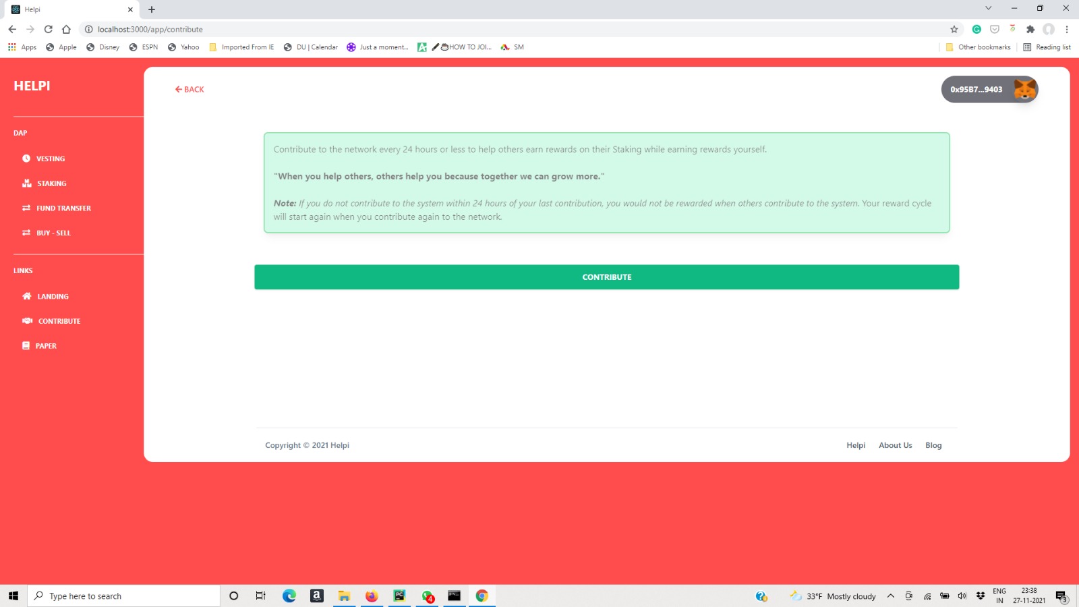1079x607 pixels.
Task: Click the taskbar search box
Action: (123, 596)
